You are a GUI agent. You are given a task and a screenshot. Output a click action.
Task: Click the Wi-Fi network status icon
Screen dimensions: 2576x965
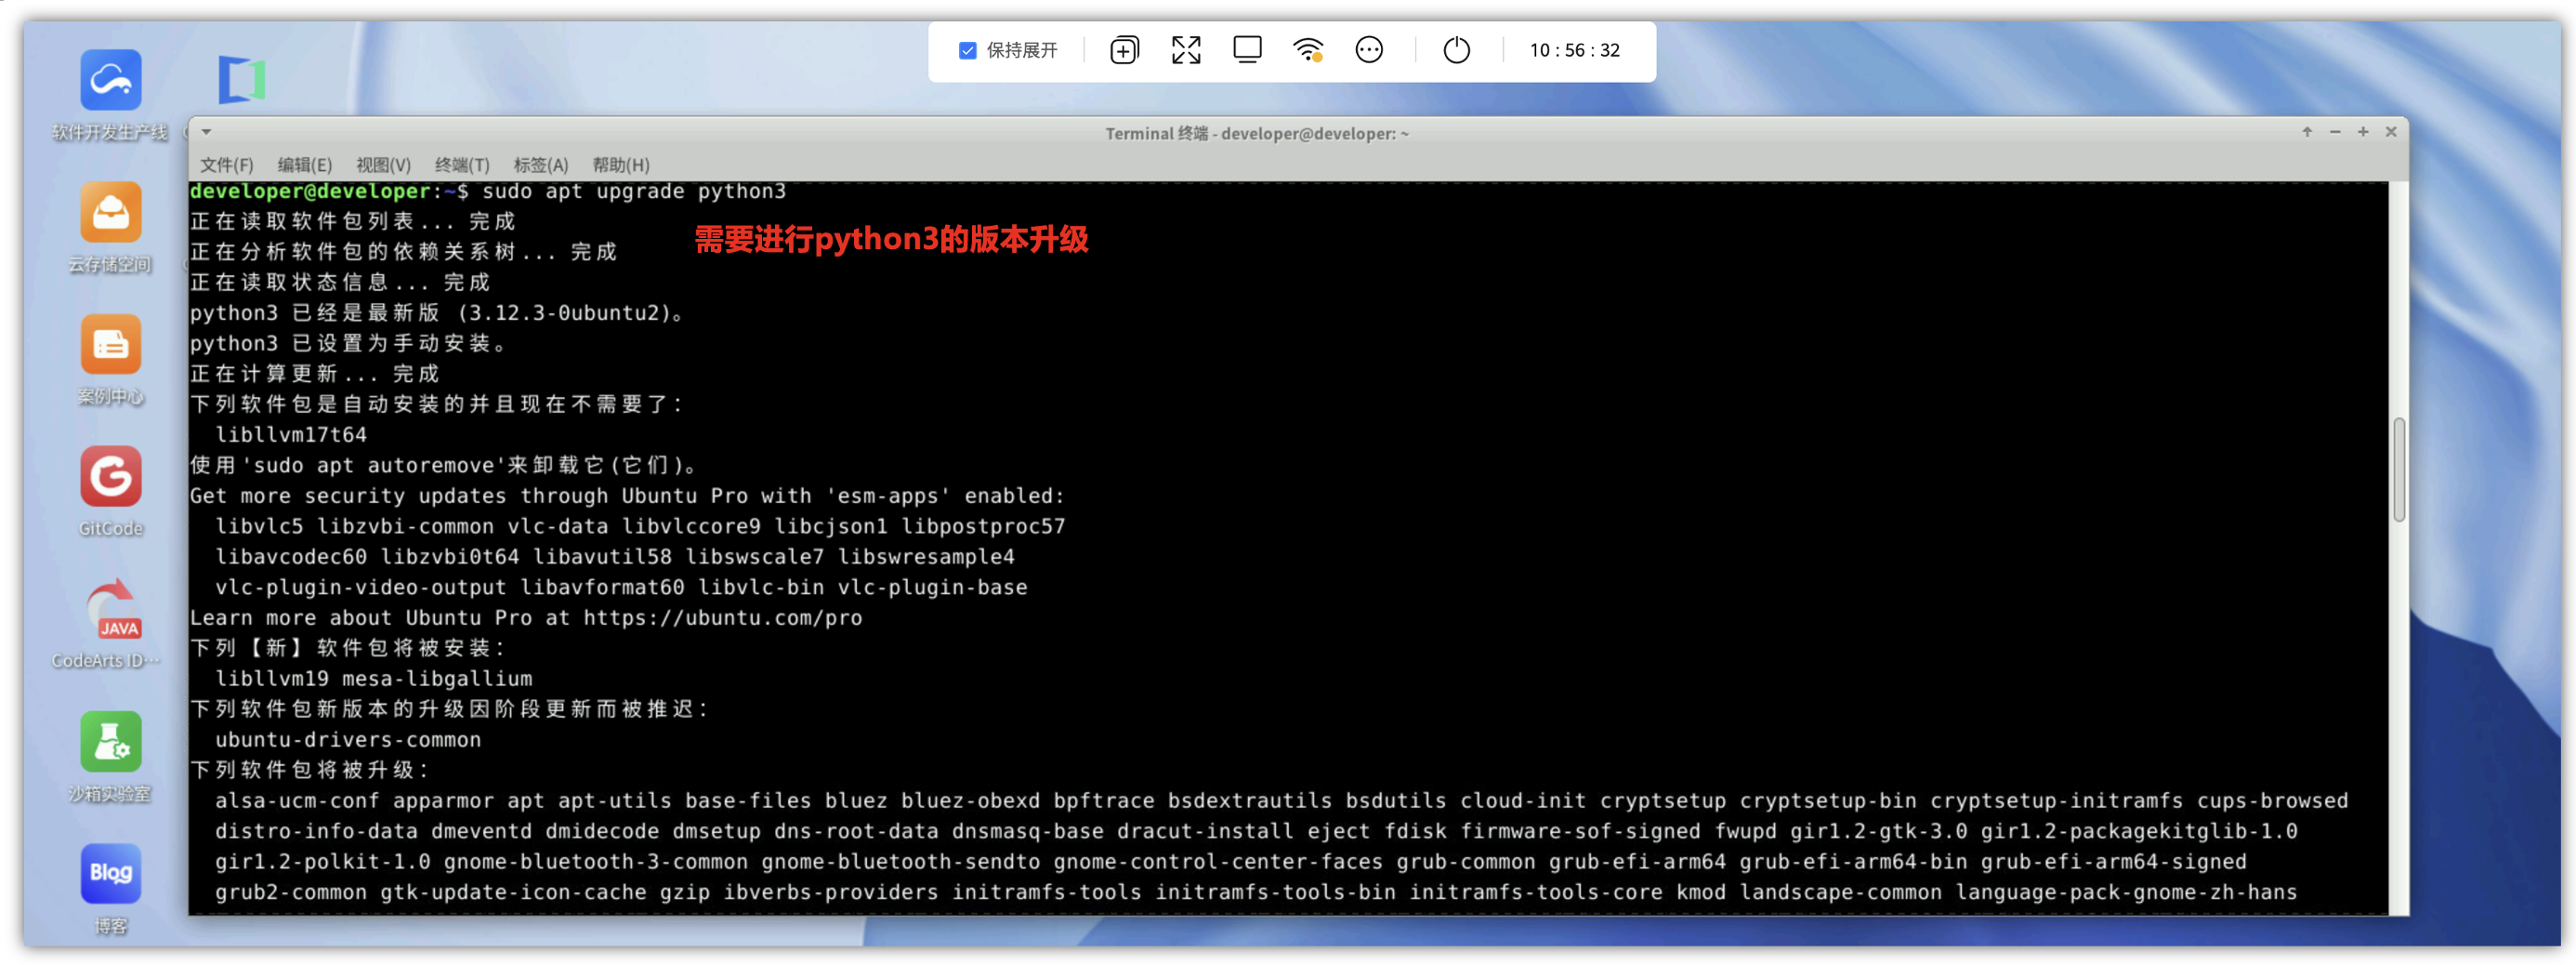pos(1308,50)
